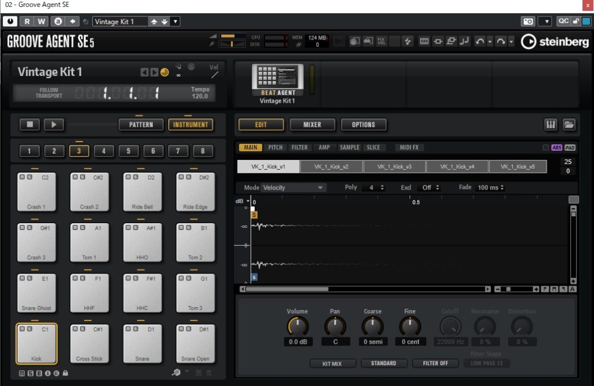This screenshot has width=594, height=386.
Task: Click the Beat Agent kit slot thumbnail
Action: [277, 80]
